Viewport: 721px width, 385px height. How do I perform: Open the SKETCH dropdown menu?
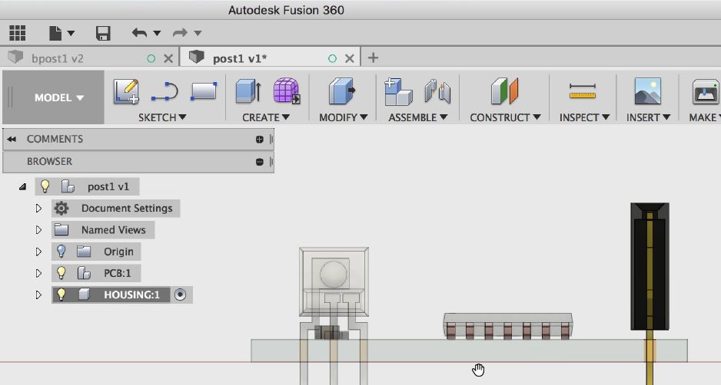(162, 117)
